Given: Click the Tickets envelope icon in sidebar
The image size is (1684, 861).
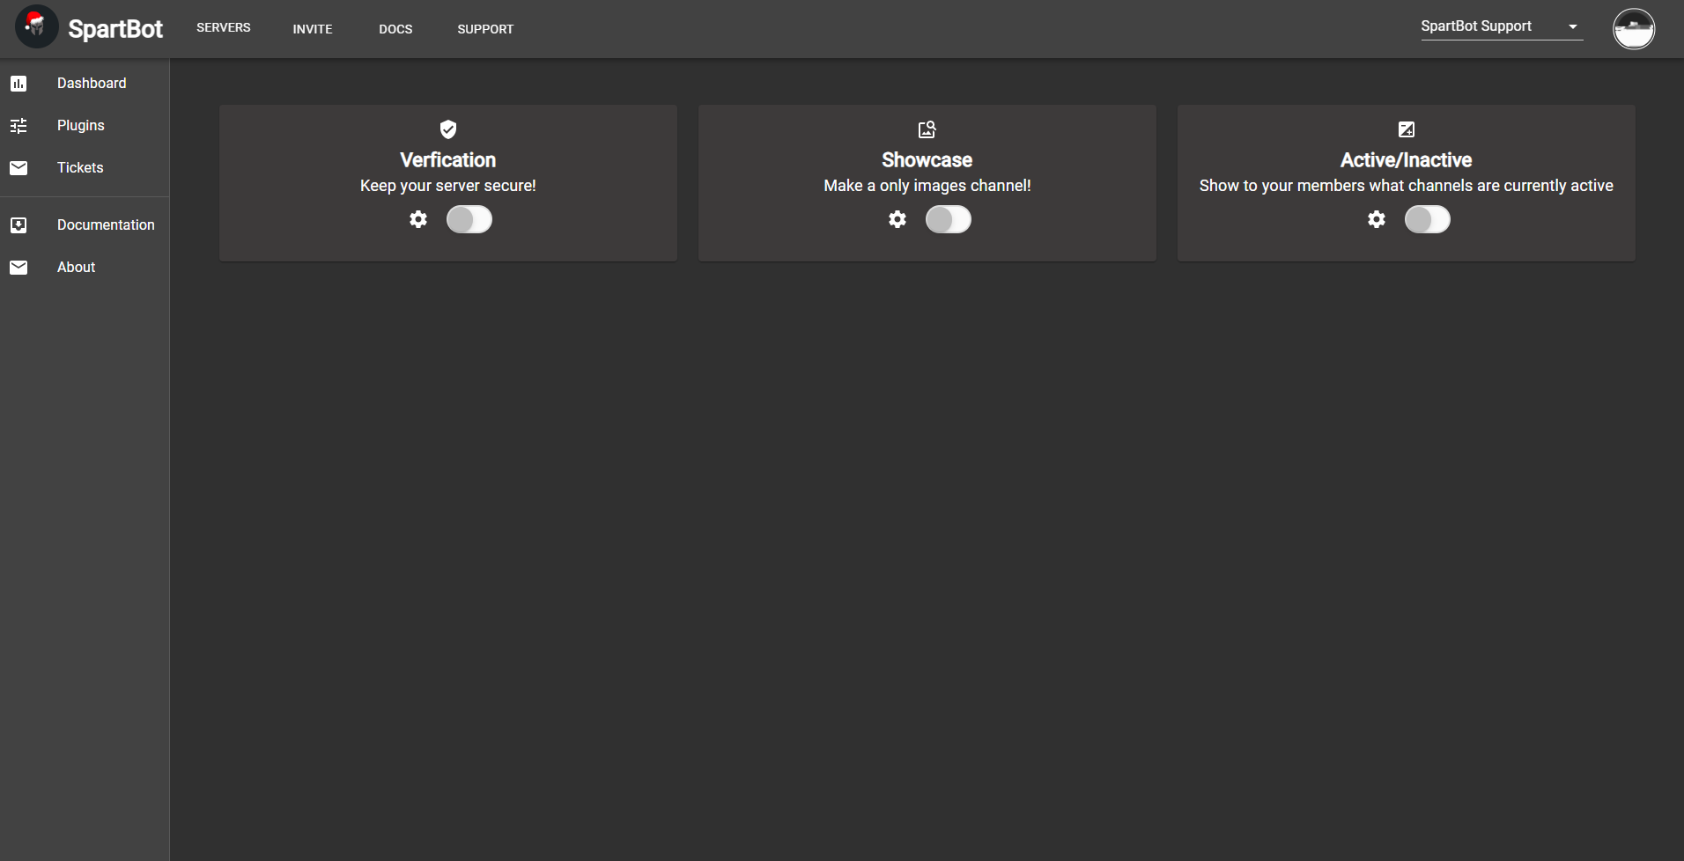Looking at the screenshot, I should (18, 168).
